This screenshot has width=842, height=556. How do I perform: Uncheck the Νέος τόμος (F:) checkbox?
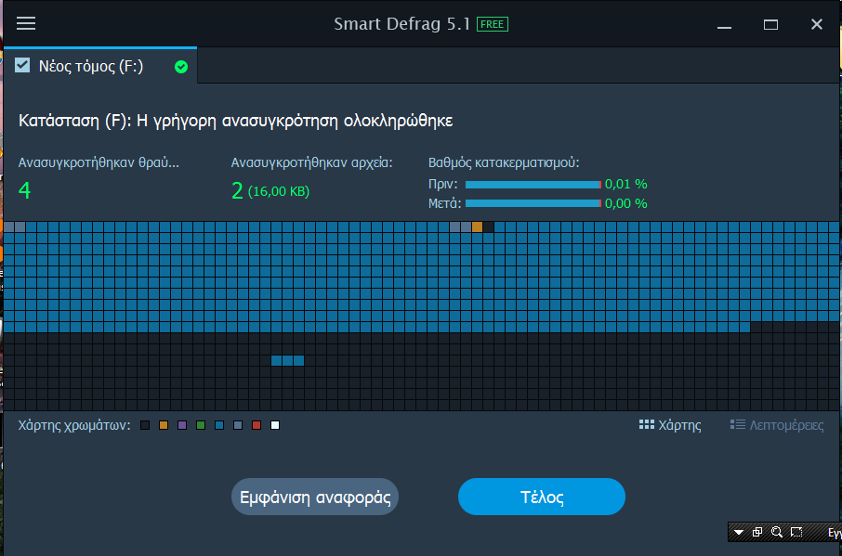22,65
